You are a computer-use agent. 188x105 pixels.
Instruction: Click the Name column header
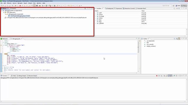(118, 11)
